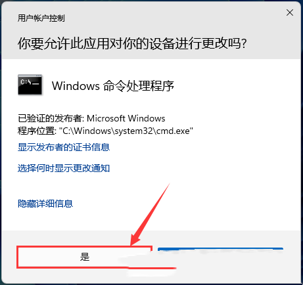The width and height of the screenshot is (303, 285).
Task: Click the 已验证的发布者 label
Action: click(x=50, y=118)
